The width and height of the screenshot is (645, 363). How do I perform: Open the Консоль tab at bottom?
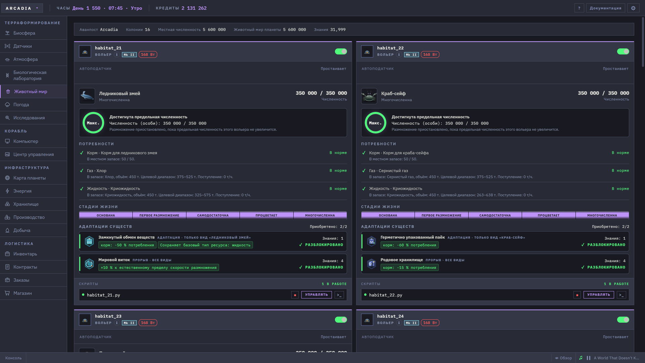pyautogui.click(x=13, y=358)
